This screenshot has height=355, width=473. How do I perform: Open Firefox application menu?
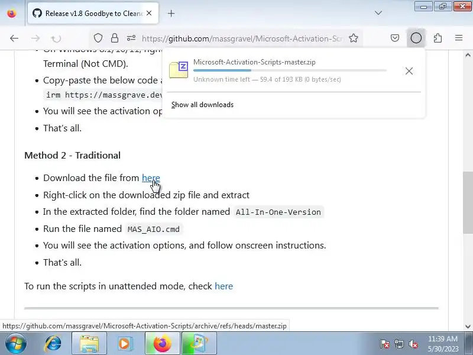[x=459, y=38]
